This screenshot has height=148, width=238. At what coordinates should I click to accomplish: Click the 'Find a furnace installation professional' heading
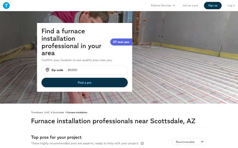pos(71,42)
